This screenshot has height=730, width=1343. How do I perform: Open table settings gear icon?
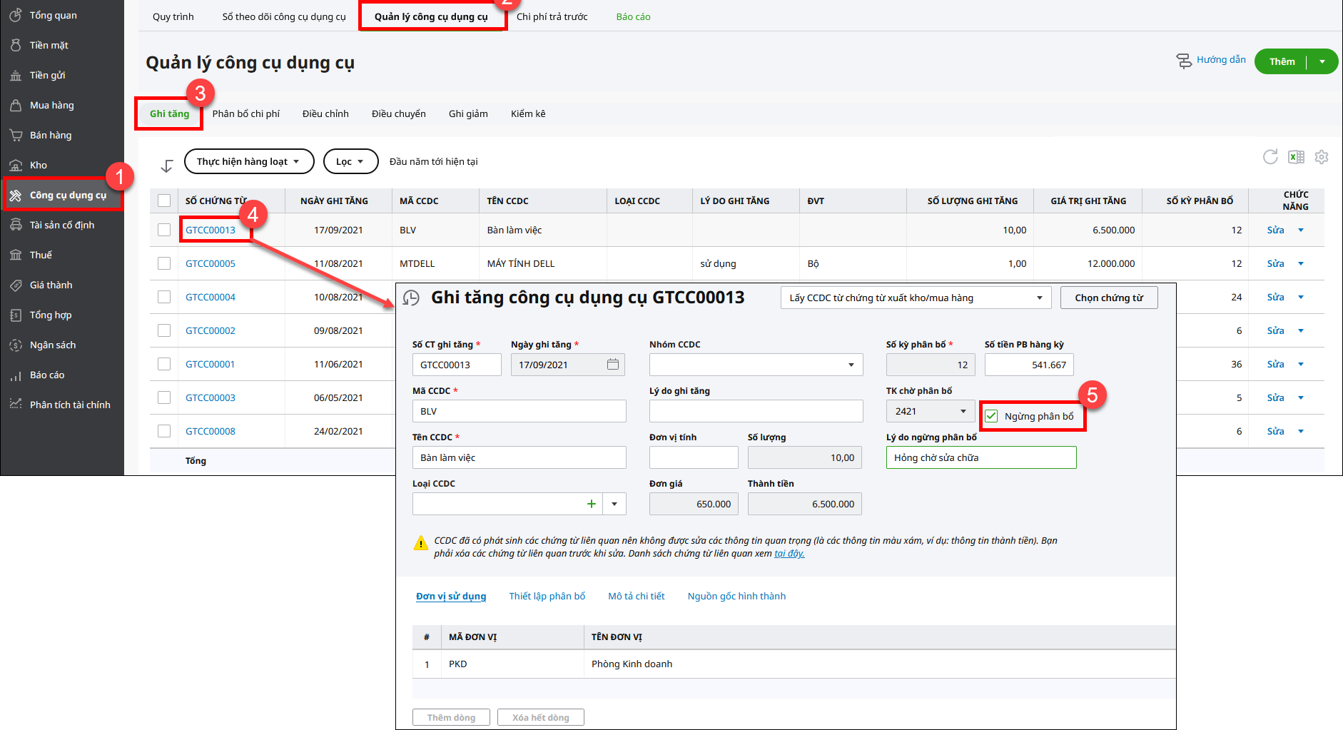pos(1322,157)
